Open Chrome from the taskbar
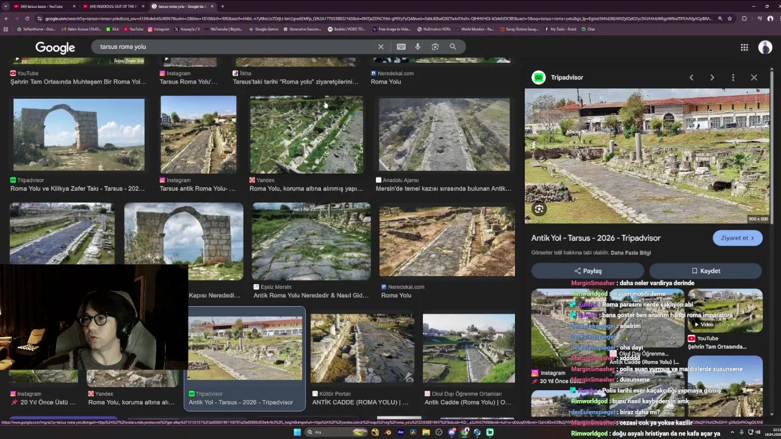 point(465,432)
